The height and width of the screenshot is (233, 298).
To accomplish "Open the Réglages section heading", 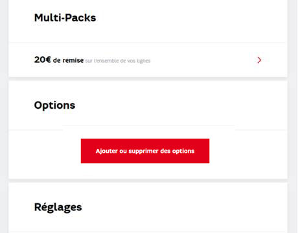I will click(x=58, y=207).
